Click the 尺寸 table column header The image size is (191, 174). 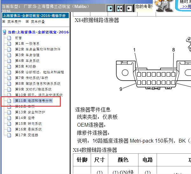pos(99,160)
